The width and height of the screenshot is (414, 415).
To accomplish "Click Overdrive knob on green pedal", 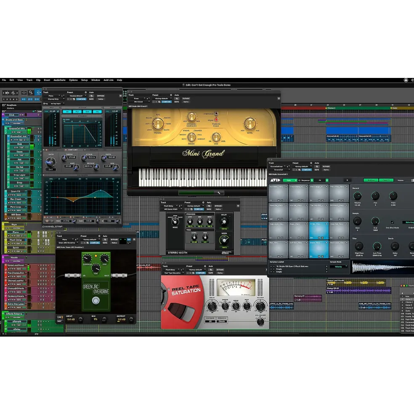I will click(87, 258).
